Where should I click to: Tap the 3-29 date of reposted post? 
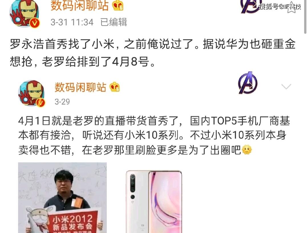[62, 102]
